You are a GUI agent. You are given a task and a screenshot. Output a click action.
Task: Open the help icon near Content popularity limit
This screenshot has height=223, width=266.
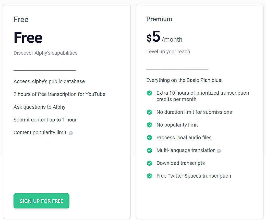tap(71, 133)
